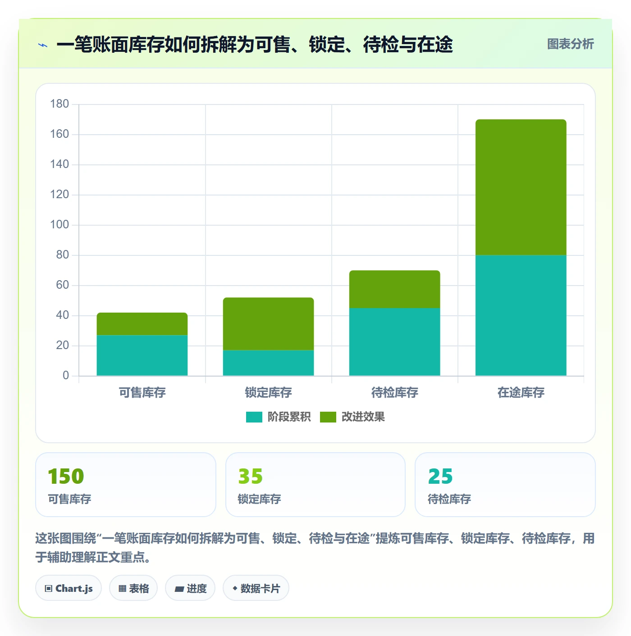Image resolution: width=631 pixels, height=636 pixels.
Task: Click the lightning bolt icon beside the title
Action: pyautogui.click(x=43, y=45)
